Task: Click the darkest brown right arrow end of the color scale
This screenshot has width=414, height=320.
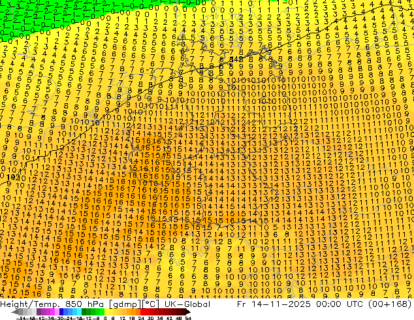Action: tap(188, 312)
